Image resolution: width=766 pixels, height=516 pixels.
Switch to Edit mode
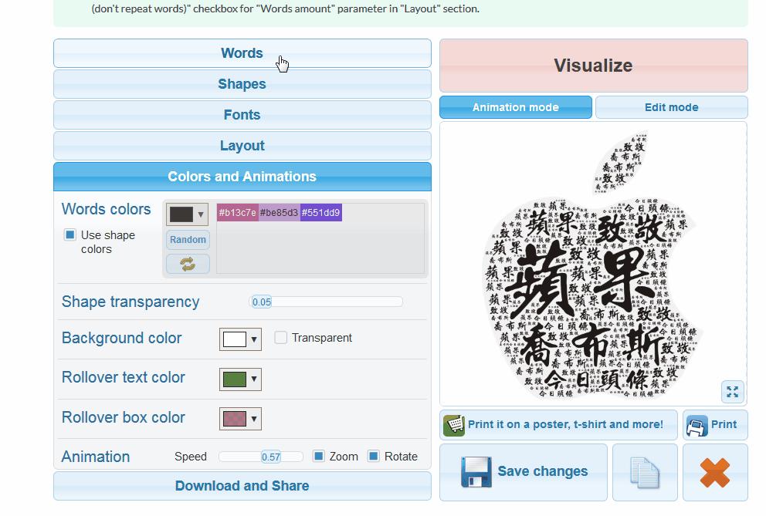(x=671, y=107)
